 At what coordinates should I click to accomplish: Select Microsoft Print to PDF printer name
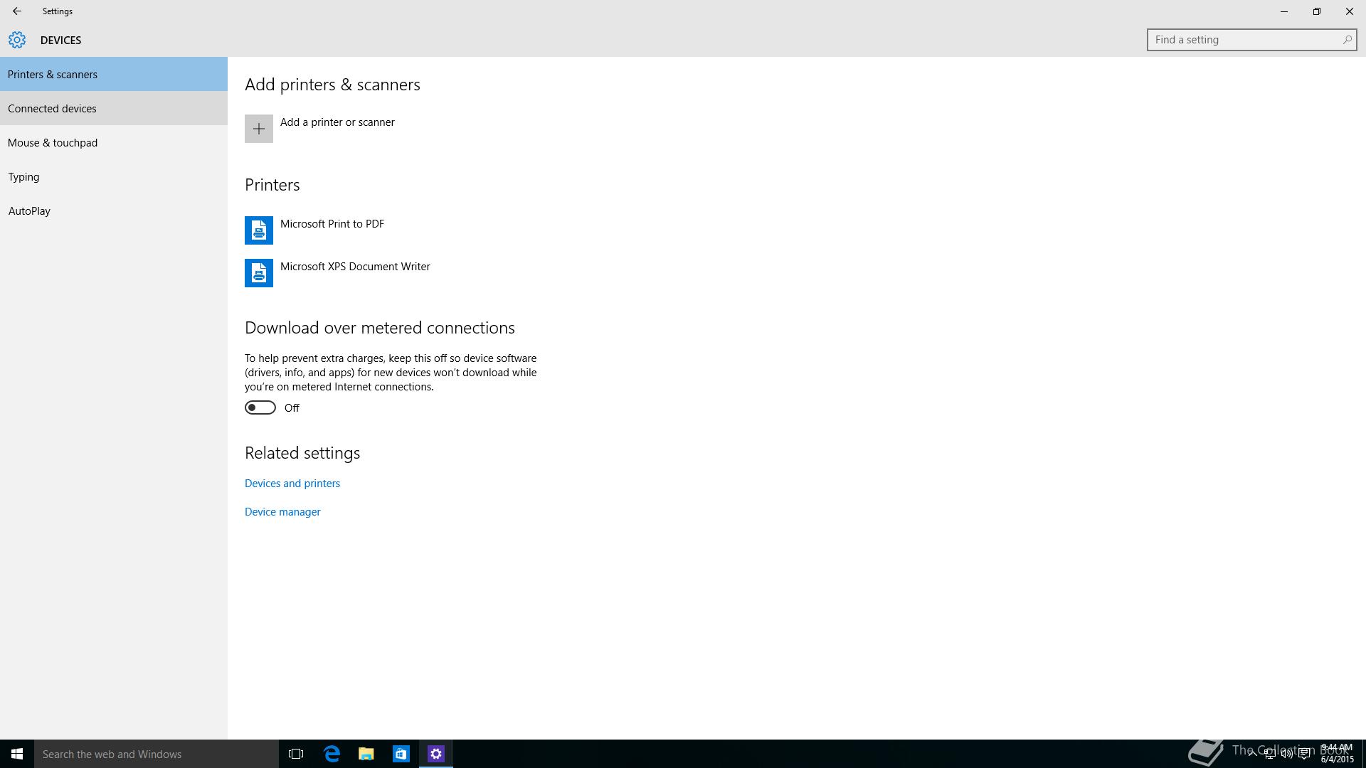[332, 224]
